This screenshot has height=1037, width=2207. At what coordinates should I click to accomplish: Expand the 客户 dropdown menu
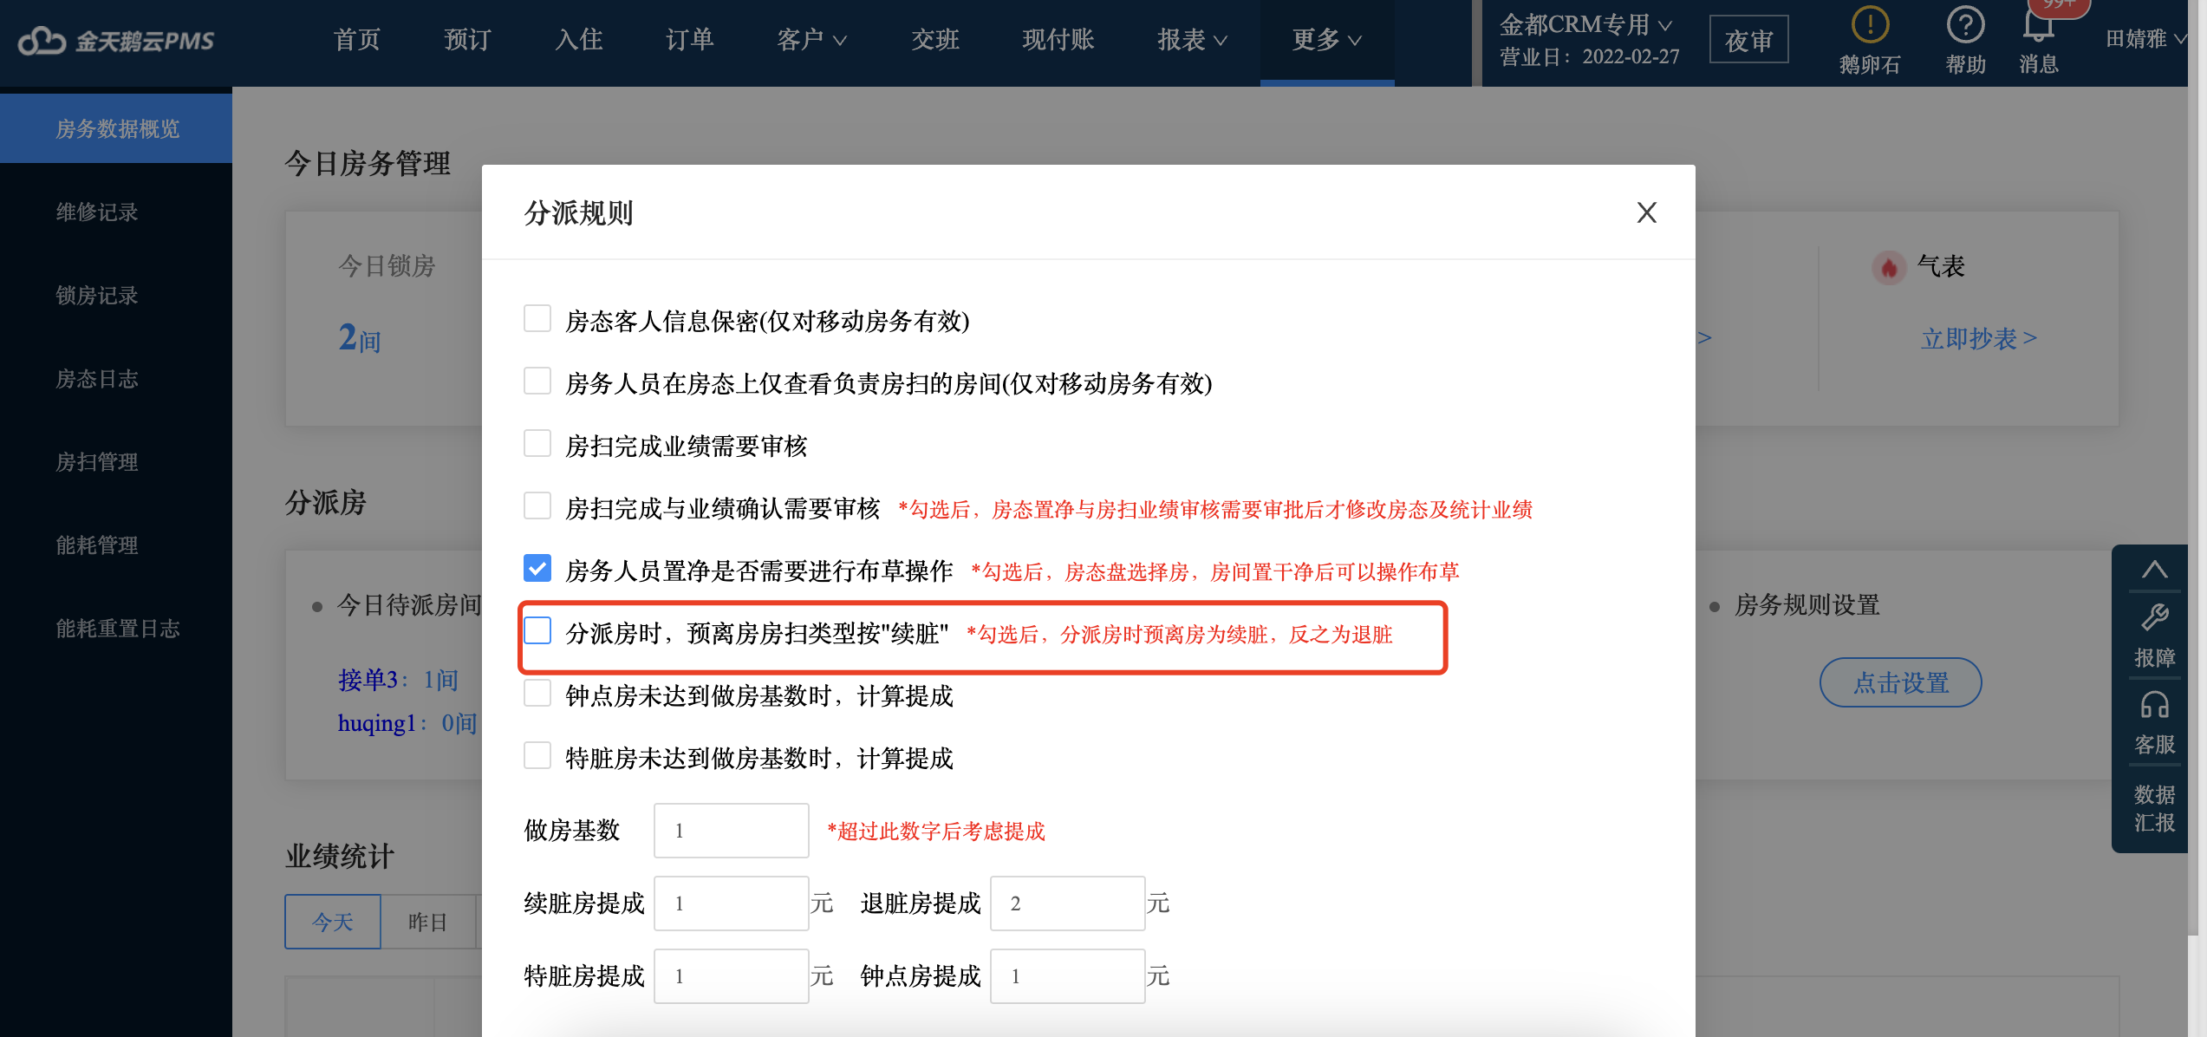point(811,40)
